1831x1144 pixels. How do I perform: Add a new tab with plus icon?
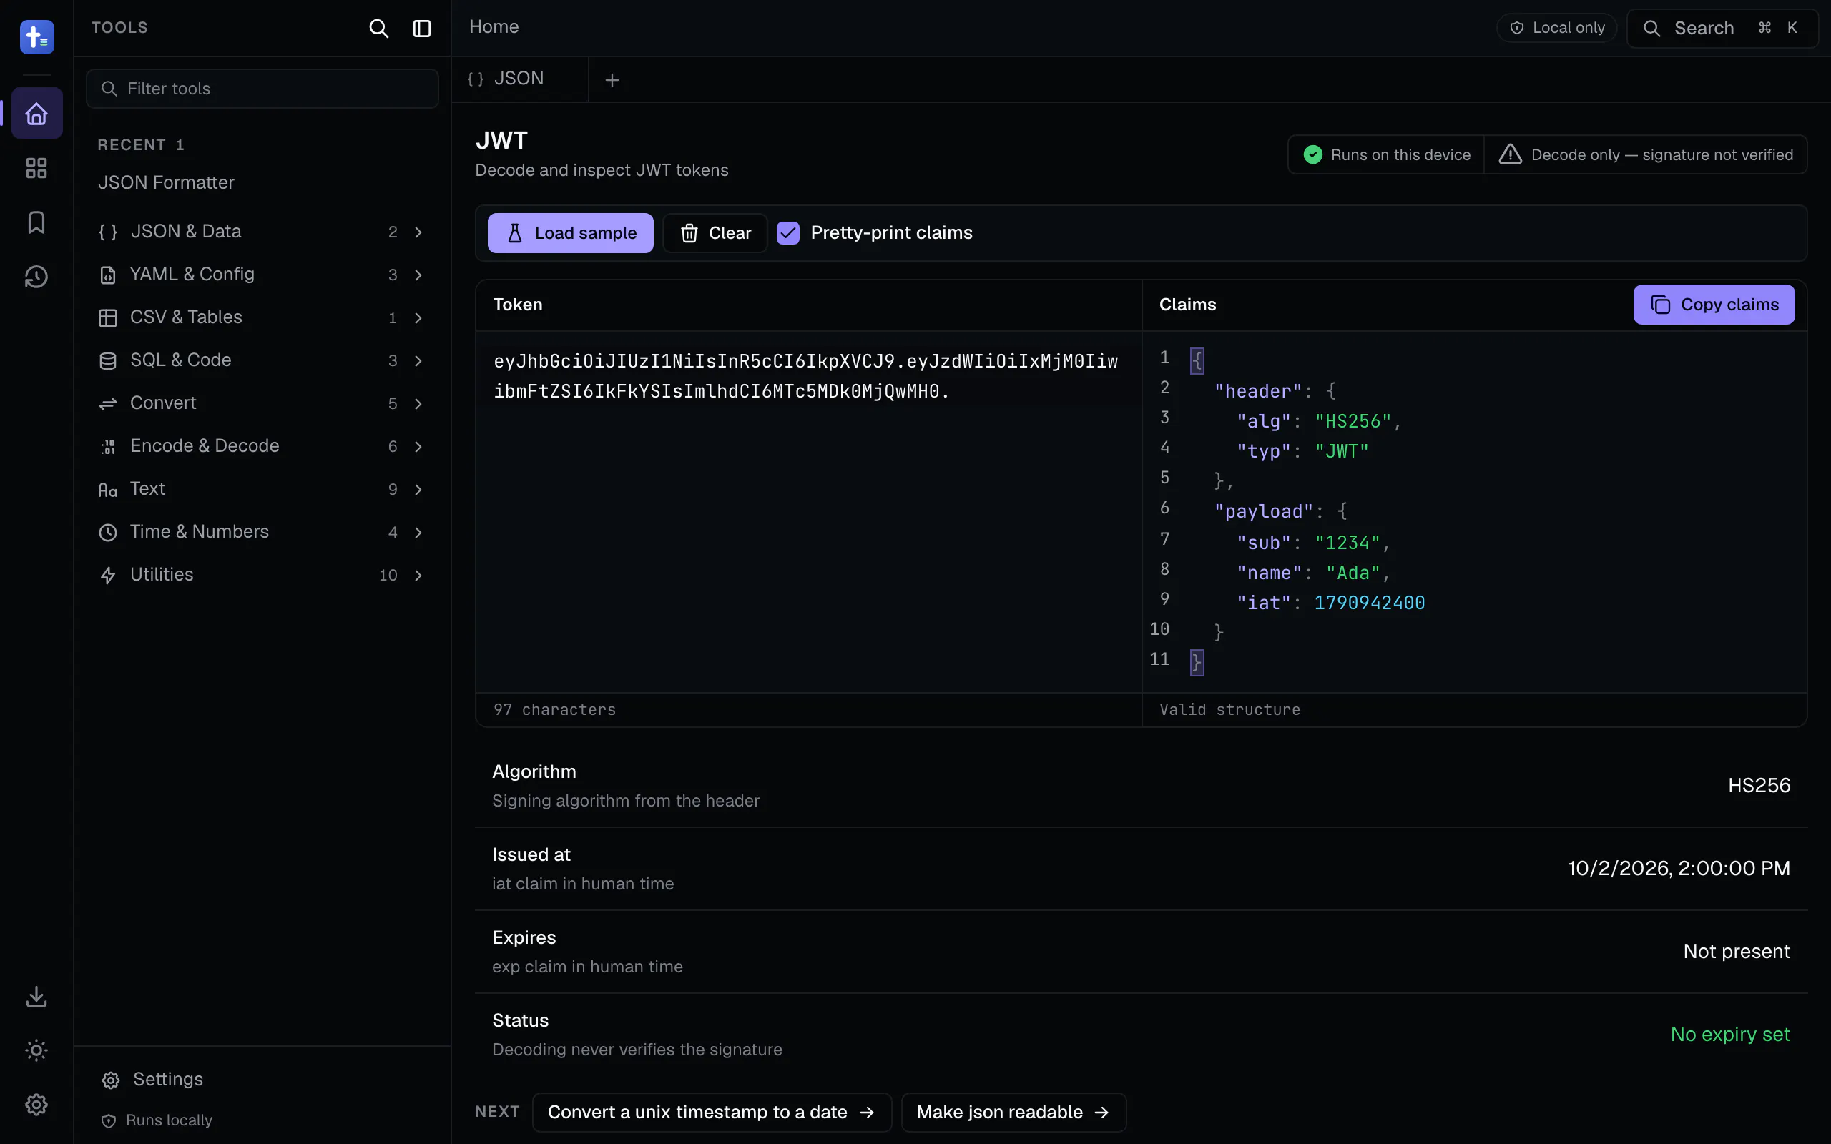(612, 79)
